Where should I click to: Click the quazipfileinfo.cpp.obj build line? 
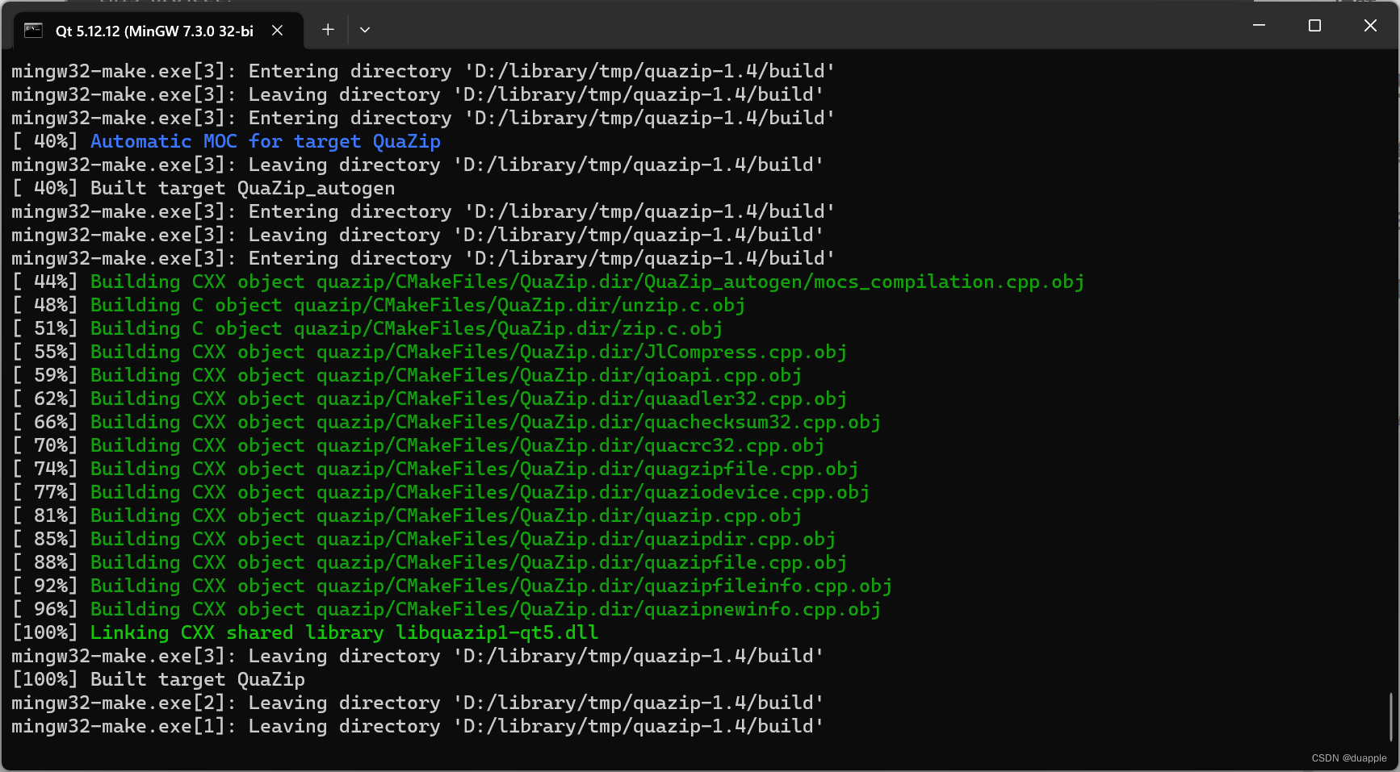pos(451,586)
